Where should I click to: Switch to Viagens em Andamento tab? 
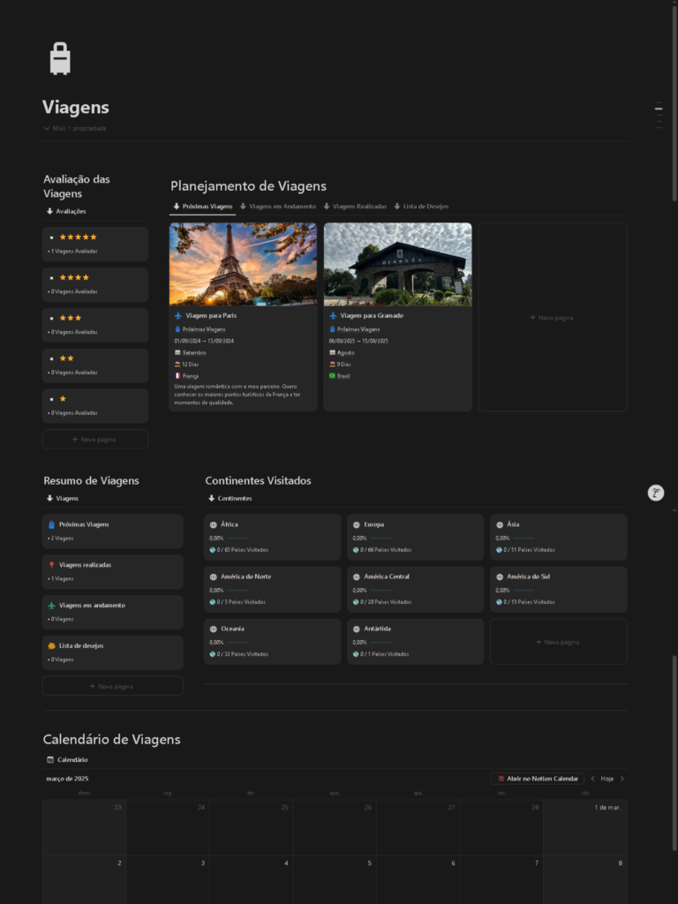277,207
